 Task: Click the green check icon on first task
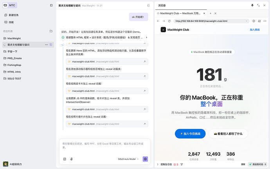pos(63,37)
